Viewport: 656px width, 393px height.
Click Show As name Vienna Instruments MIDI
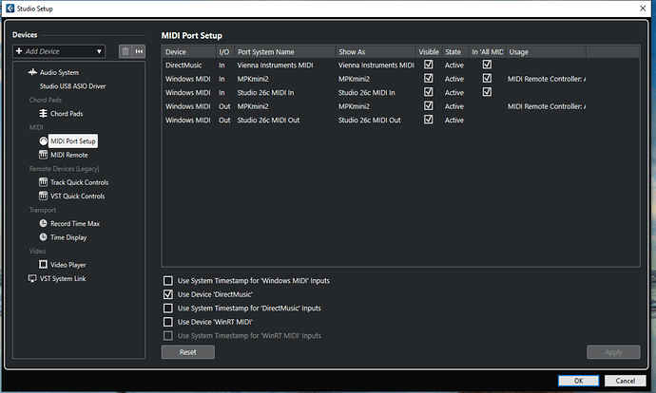pos(376,65)
